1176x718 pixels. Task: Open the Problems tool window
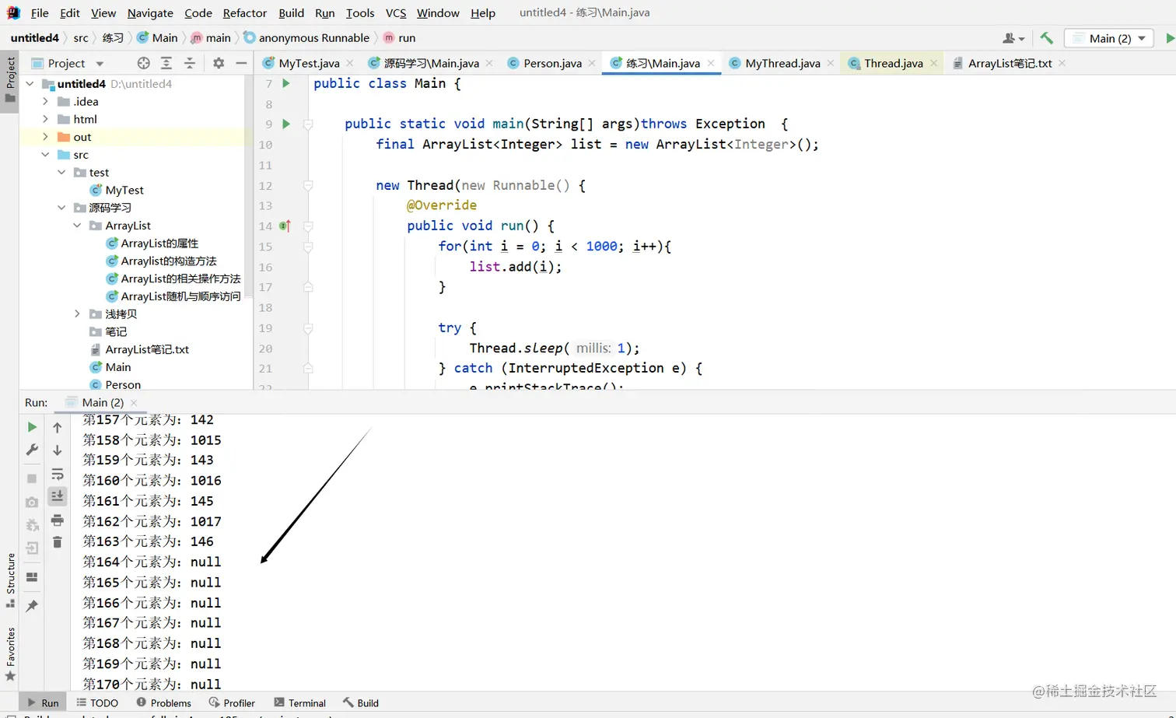(163, 702)
